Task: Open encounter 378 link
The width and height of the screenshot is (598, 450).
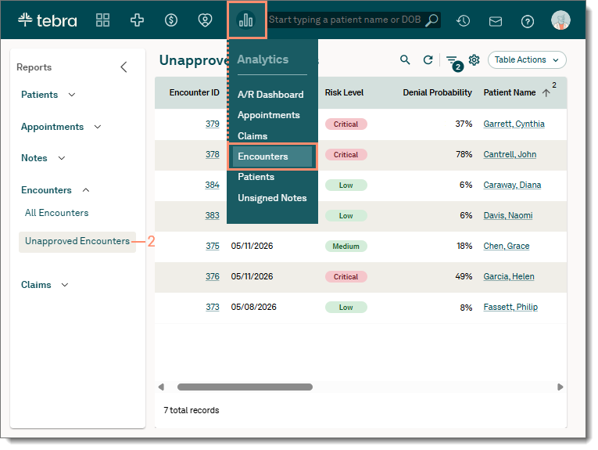Action: [212, 154]
